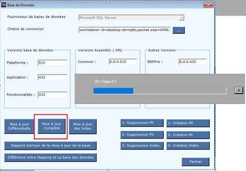
Task: Click Mise à jour des Index button
Action: point(83,127)
